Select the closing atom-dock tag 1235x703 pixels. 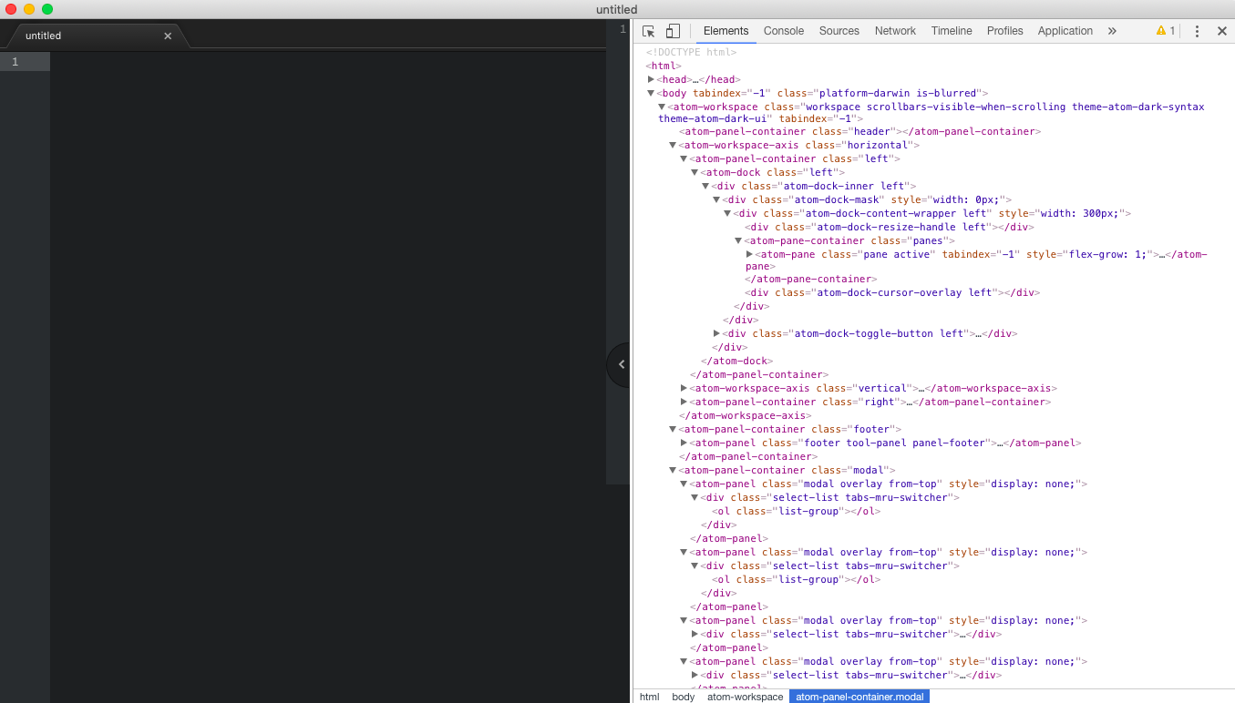(x=736, y=361)
